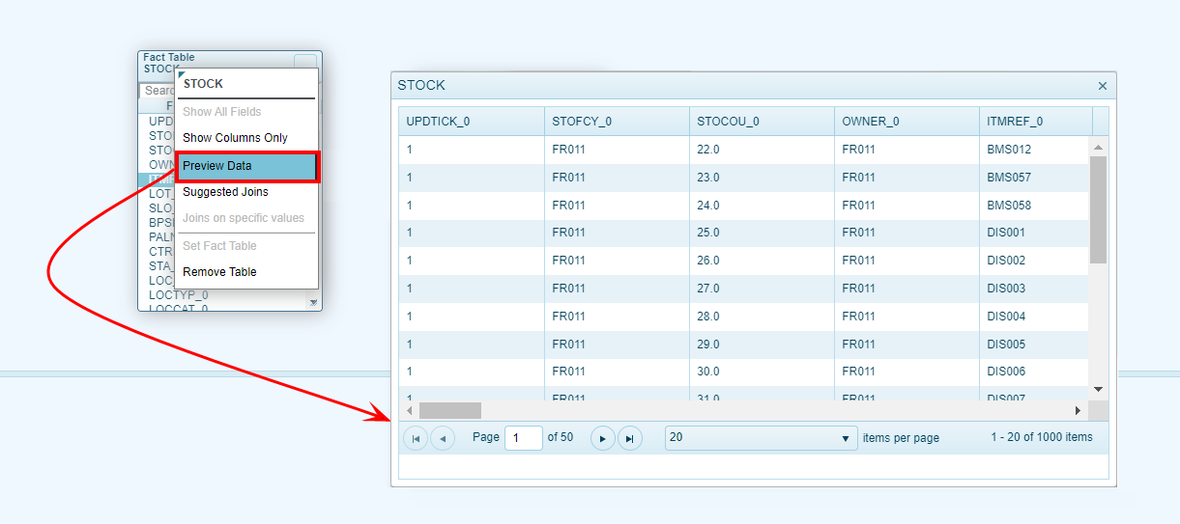Viewport: 1180px width, 524px height.
Task: Click vertical scrollbar down arrow
Action: [1098, 388]
